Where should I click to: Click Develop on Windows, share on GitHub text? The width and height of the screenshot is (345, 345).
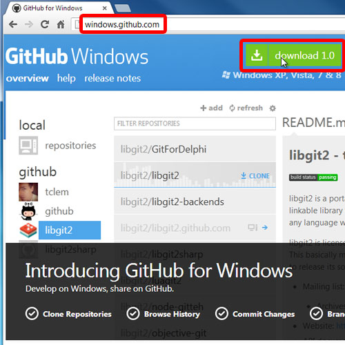pyautogui.click(x=99, y=288)
